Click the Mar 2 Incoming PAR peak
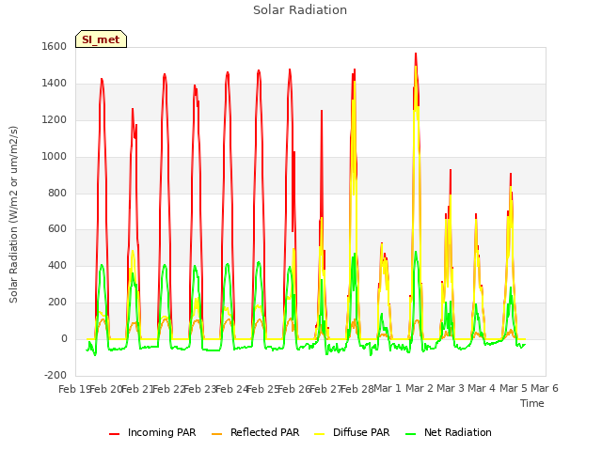Screen dimensions: 602x451 point(416,54)
